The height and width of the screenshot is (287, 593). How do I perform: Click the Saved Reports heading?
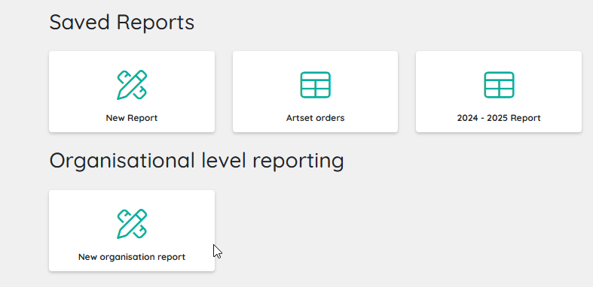[x=122, y=22]
